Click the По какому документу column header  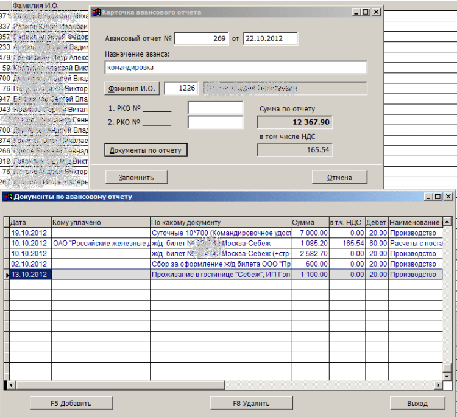(221, 222)
